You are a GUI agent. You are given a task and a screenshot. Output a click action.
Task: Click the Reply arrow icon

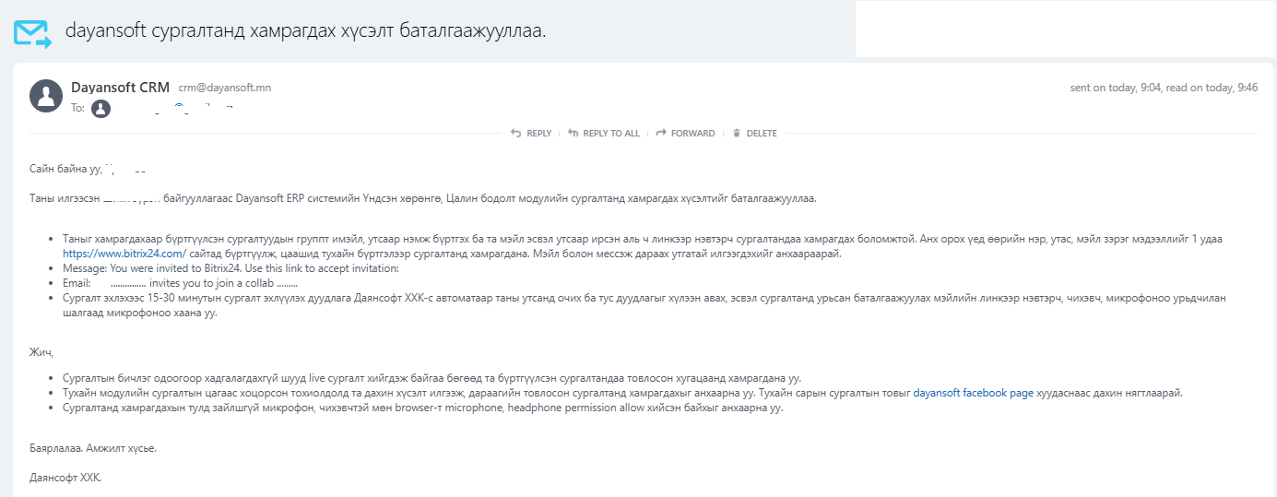[516, 133]
